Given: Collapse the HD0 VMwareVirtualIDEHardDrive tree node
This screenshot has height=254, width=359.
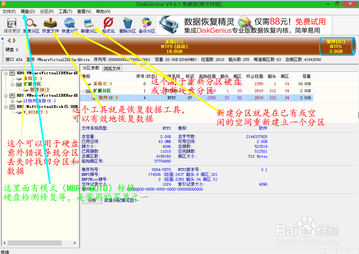Looking at the screenshot, I should click(6, 73).
